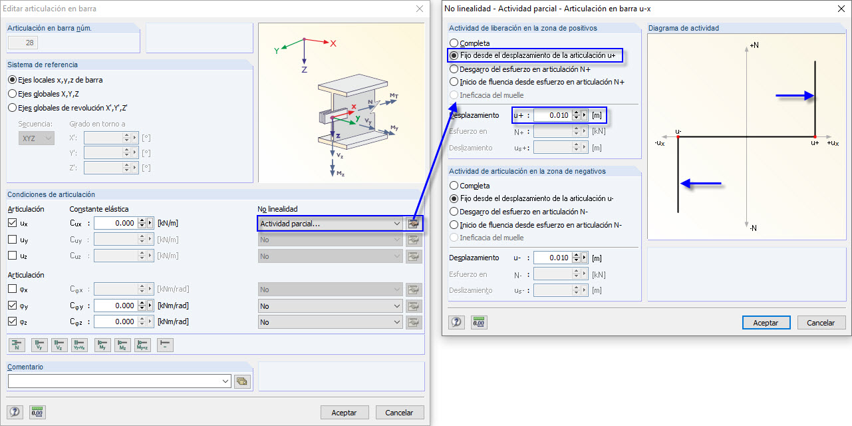Viewport: 852px width, 426px height.
Task: Click the Cφz value input field
Action: pos(116,322)
